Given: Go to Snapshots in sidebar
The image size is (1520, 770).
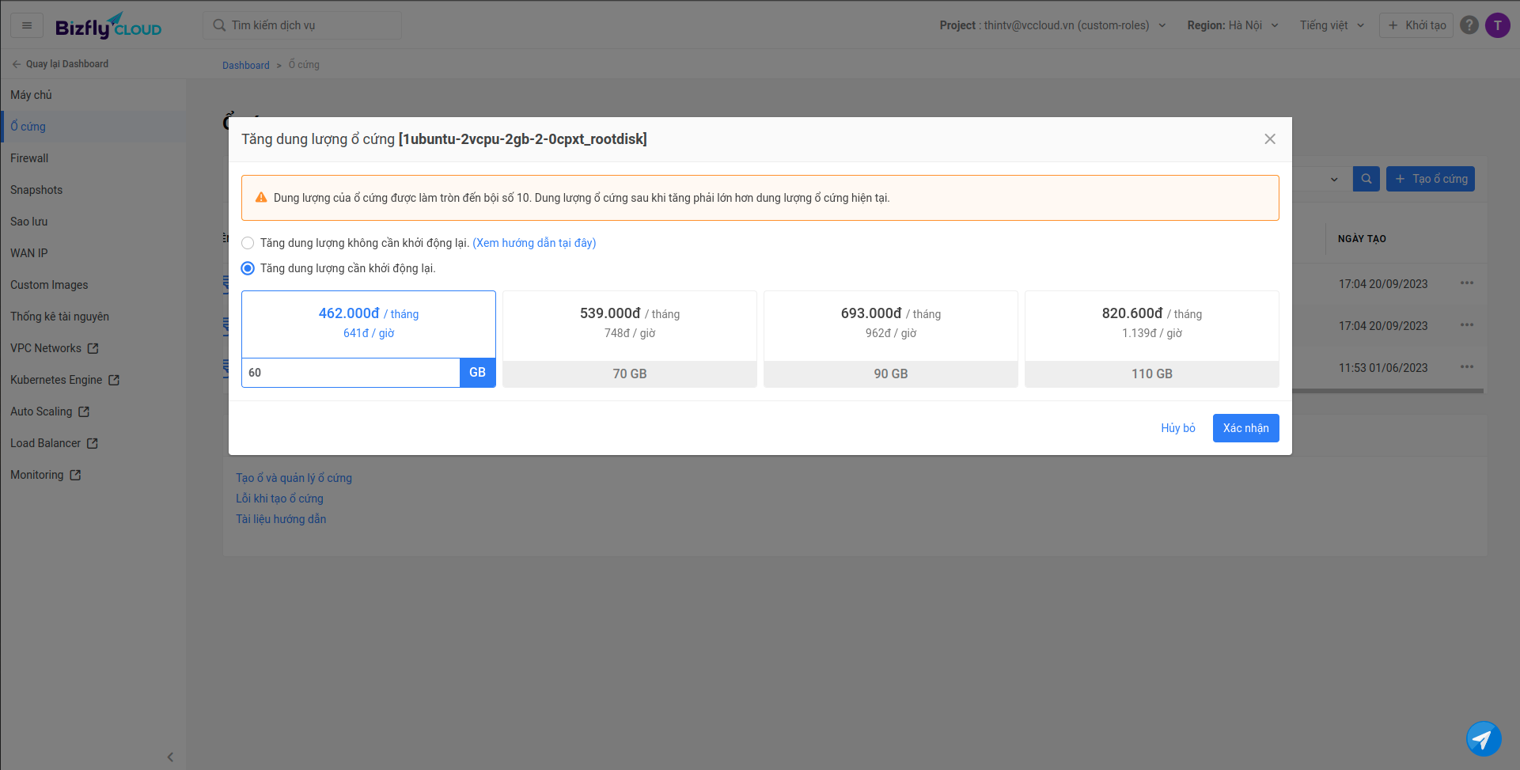Looking at the screenshot, I should pos(36,190).
